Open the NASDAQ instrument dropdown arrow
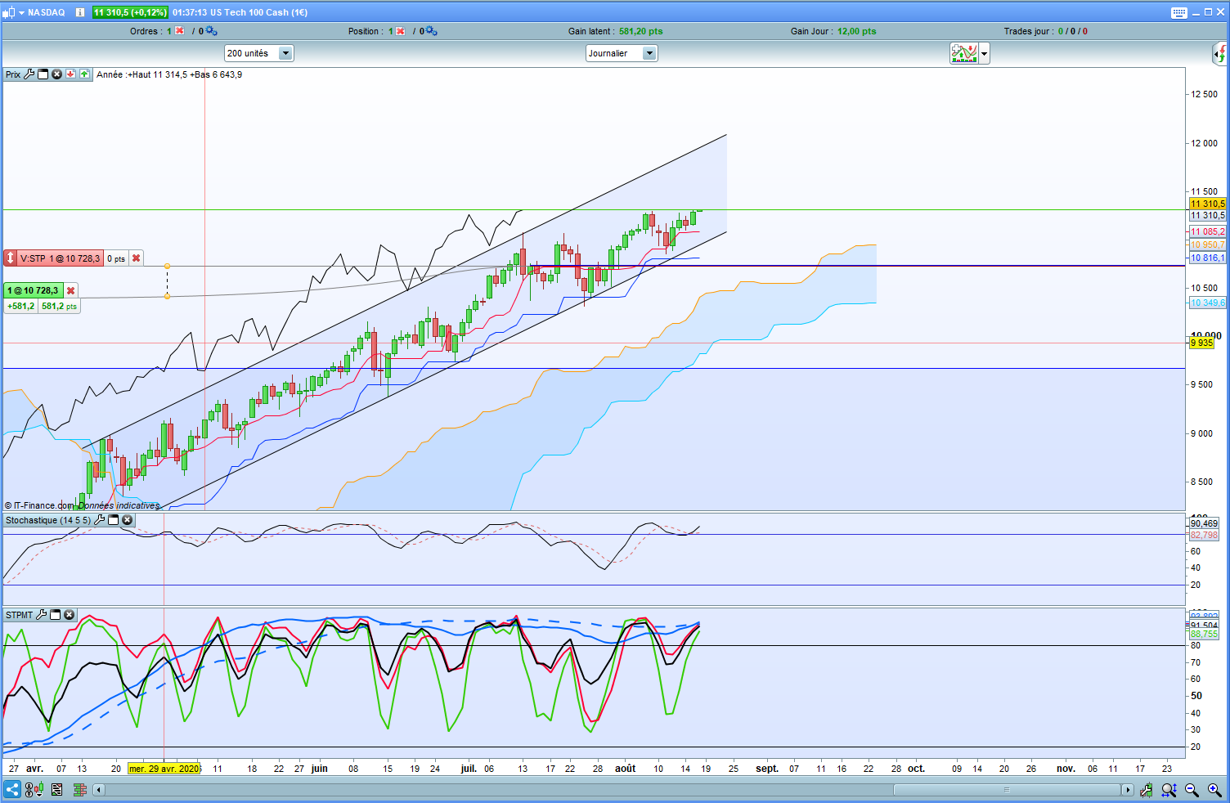 (x=22, y=12)
